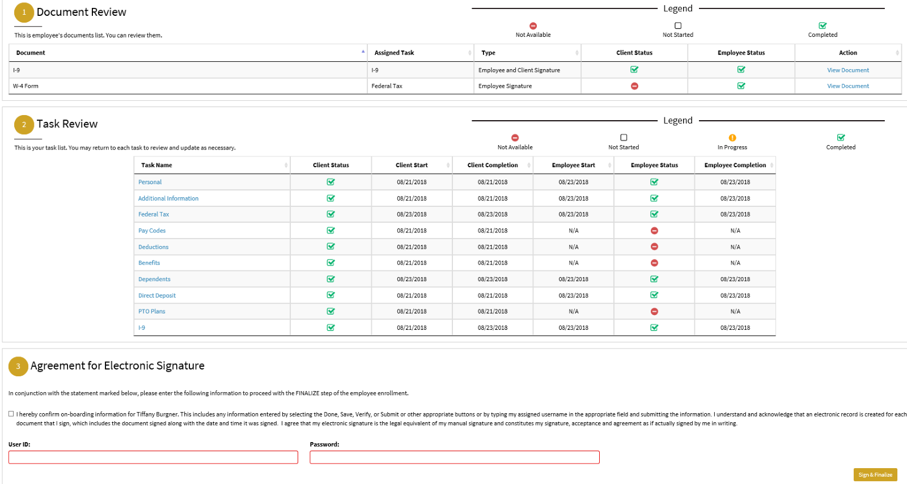Sort documents by Assigned Task column
Screen dimensions: 907x484
(x=421, y=53)
